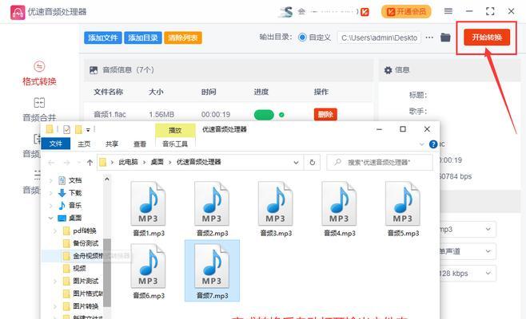Open the quick access toolbar customize dropdown

(88, 129)
